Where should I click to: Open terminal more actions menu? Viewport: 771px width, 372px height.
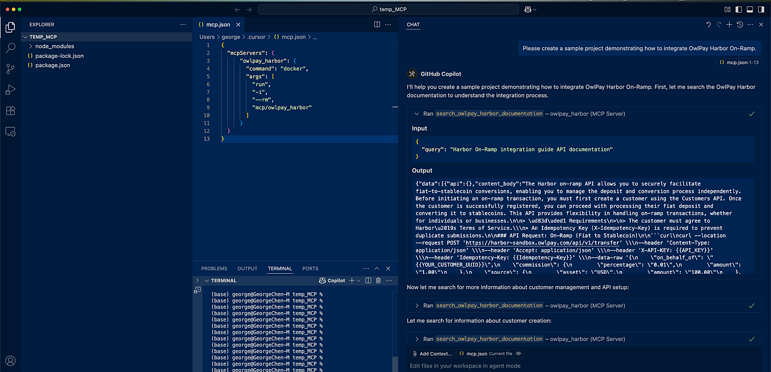pos(389,280)
